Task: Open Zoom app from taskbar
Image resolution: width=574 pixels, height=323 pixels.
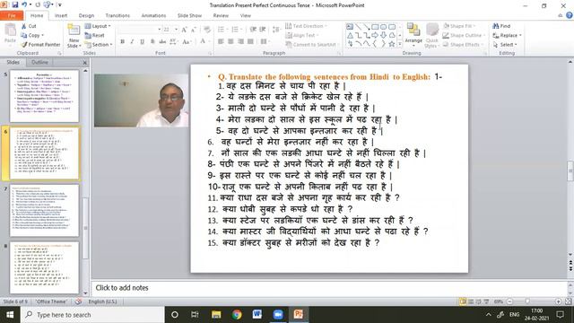Action: pyautogui.click(x=278, y=315)
